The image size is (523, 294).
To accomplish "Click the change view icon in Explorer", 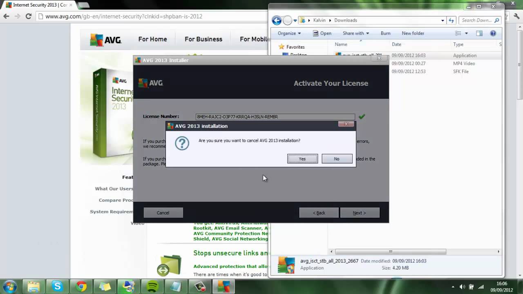I will click(458, 33).
